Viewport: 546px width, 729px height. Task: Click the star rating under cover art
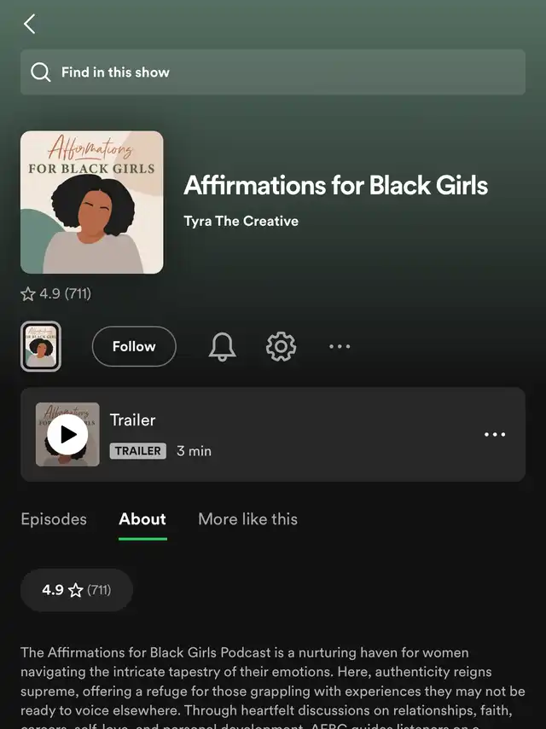pyautogui.click(x=55, y=294)
